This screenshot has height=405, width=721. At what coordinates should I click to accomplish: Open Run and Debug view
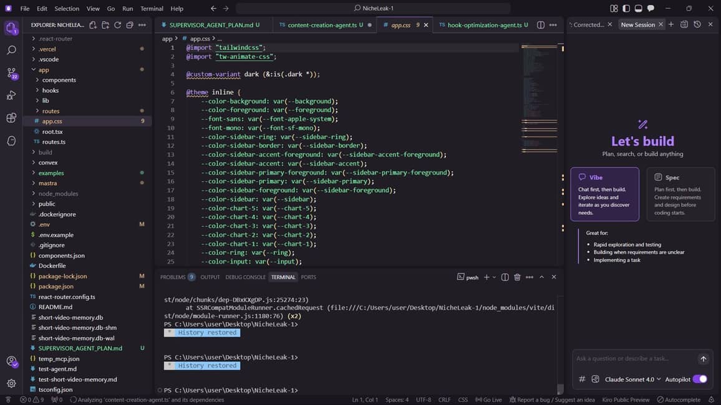[x=11, y=95]
